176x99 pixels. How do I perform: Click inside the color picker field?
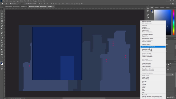(163, 22)
